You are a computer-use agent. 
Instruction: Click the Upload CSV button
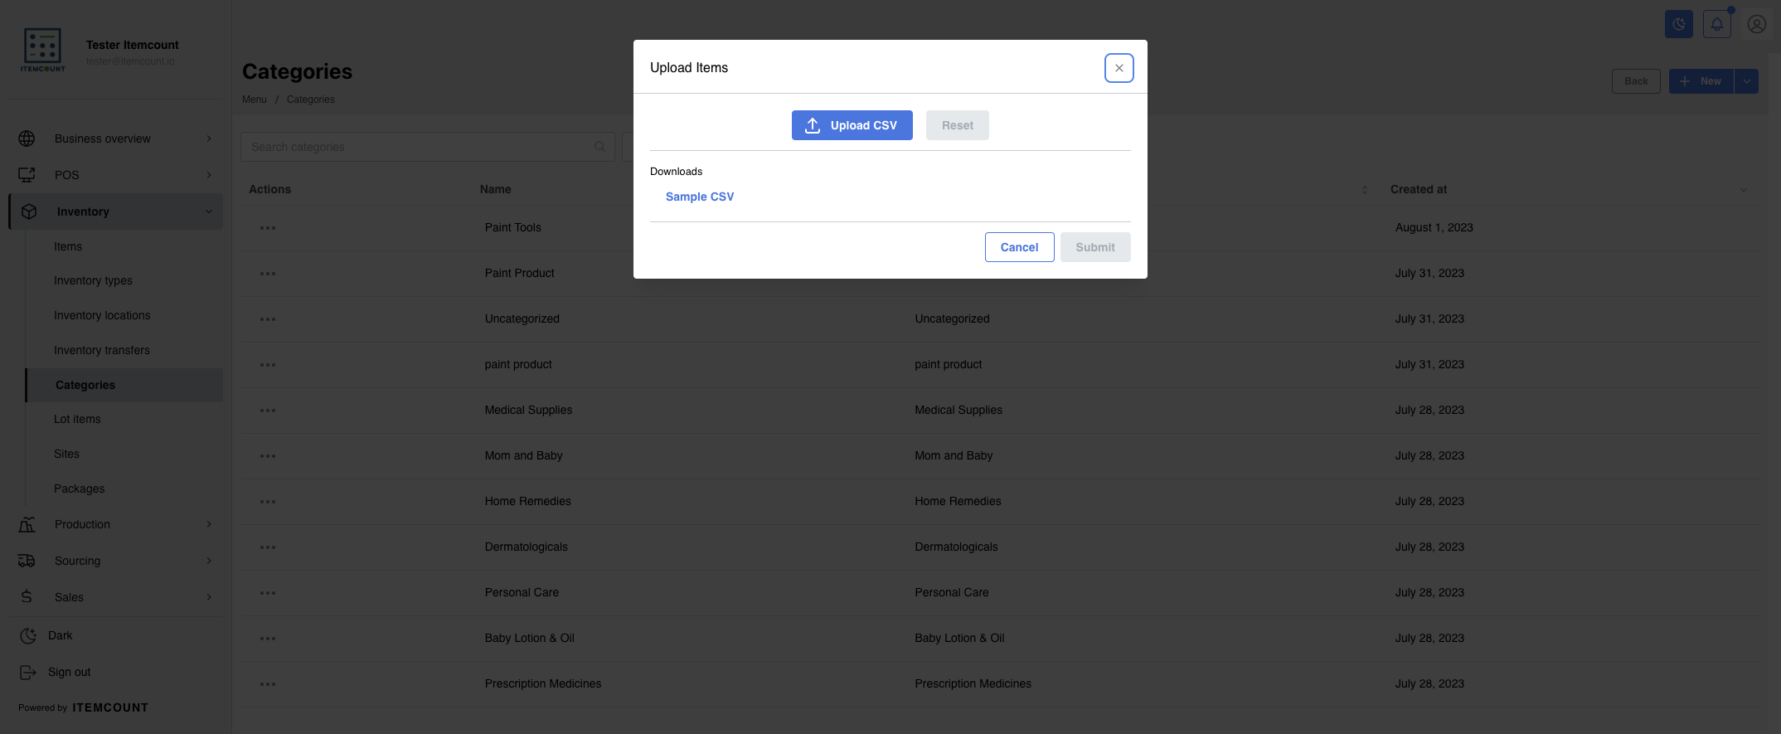pos(852,125)
